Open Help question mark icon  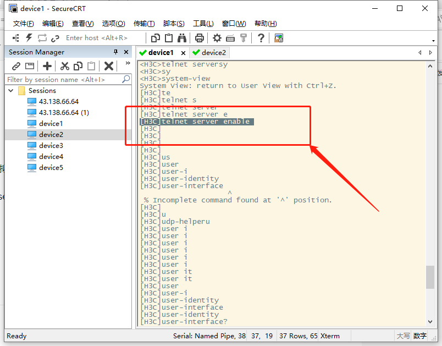[261, 38]
